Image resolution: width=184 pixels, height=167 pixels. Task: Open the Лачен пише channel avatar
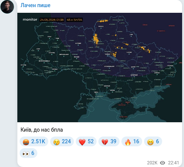7,6
